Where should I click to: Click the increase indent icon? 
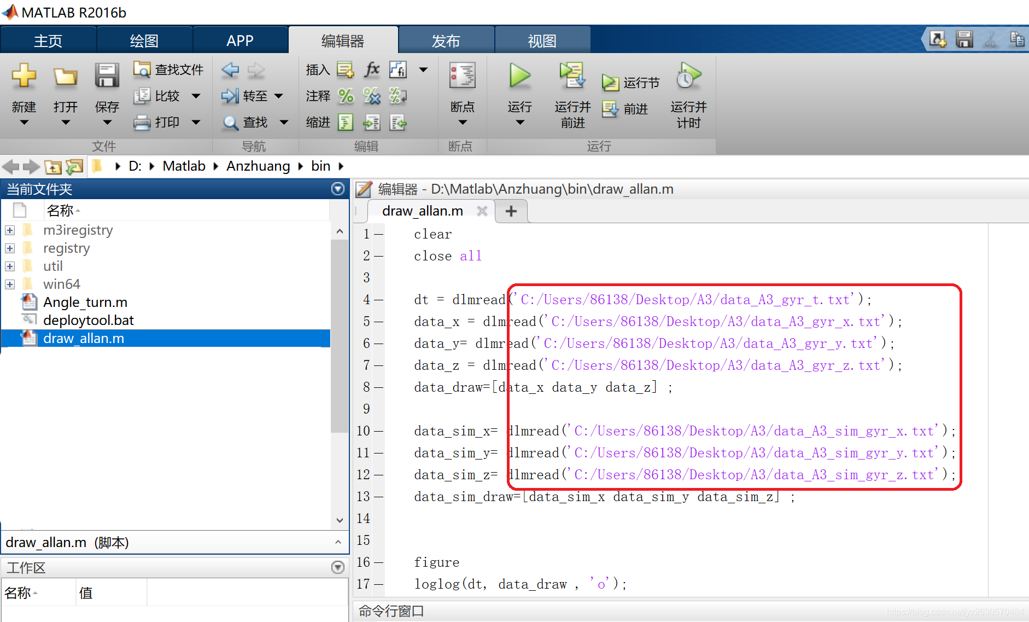(372, 122)
